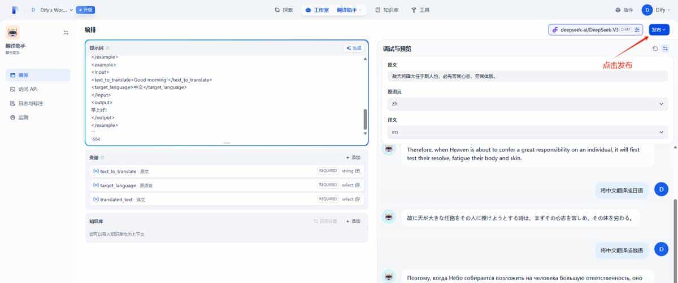Click the Russian translation reply message
The width and height of the screenshot is (678, 283).
pos(527,277)
